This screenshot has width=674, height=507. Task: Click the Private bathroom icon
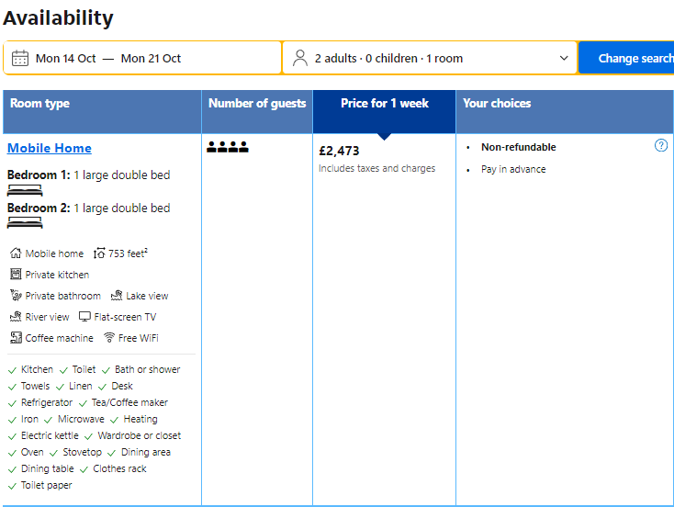16,296
